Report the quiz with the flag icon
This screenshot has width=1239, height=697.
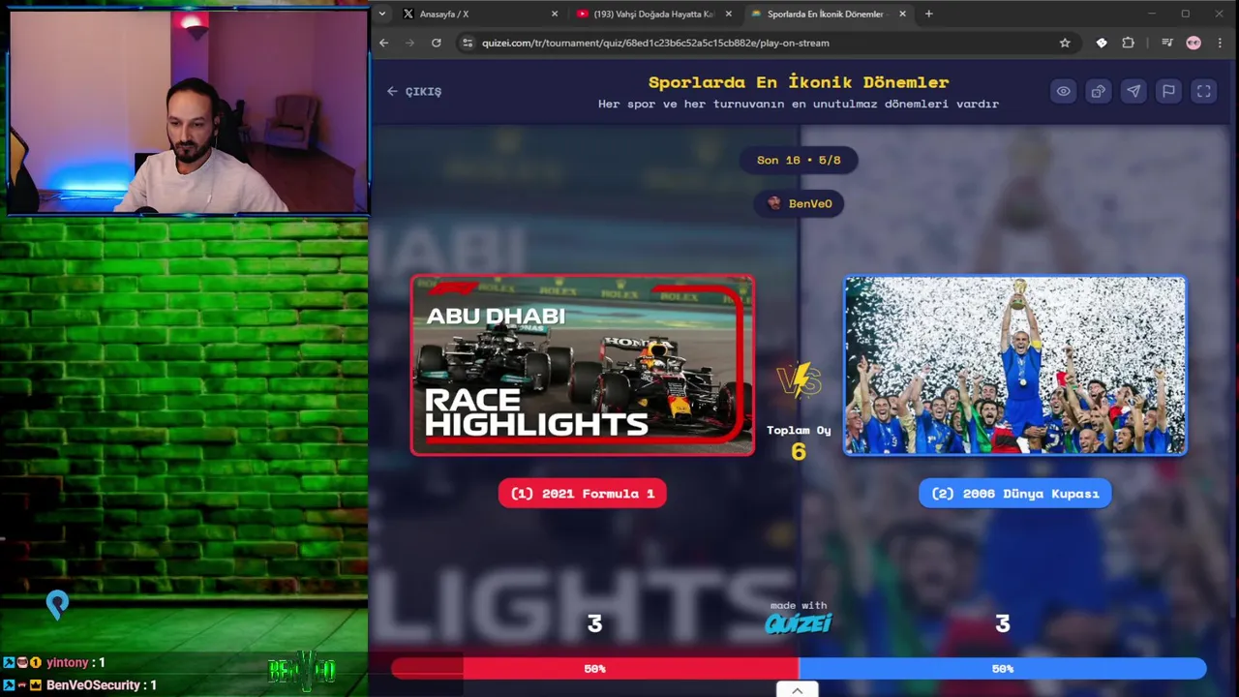pyautogui.click(x=1168, y=91)
